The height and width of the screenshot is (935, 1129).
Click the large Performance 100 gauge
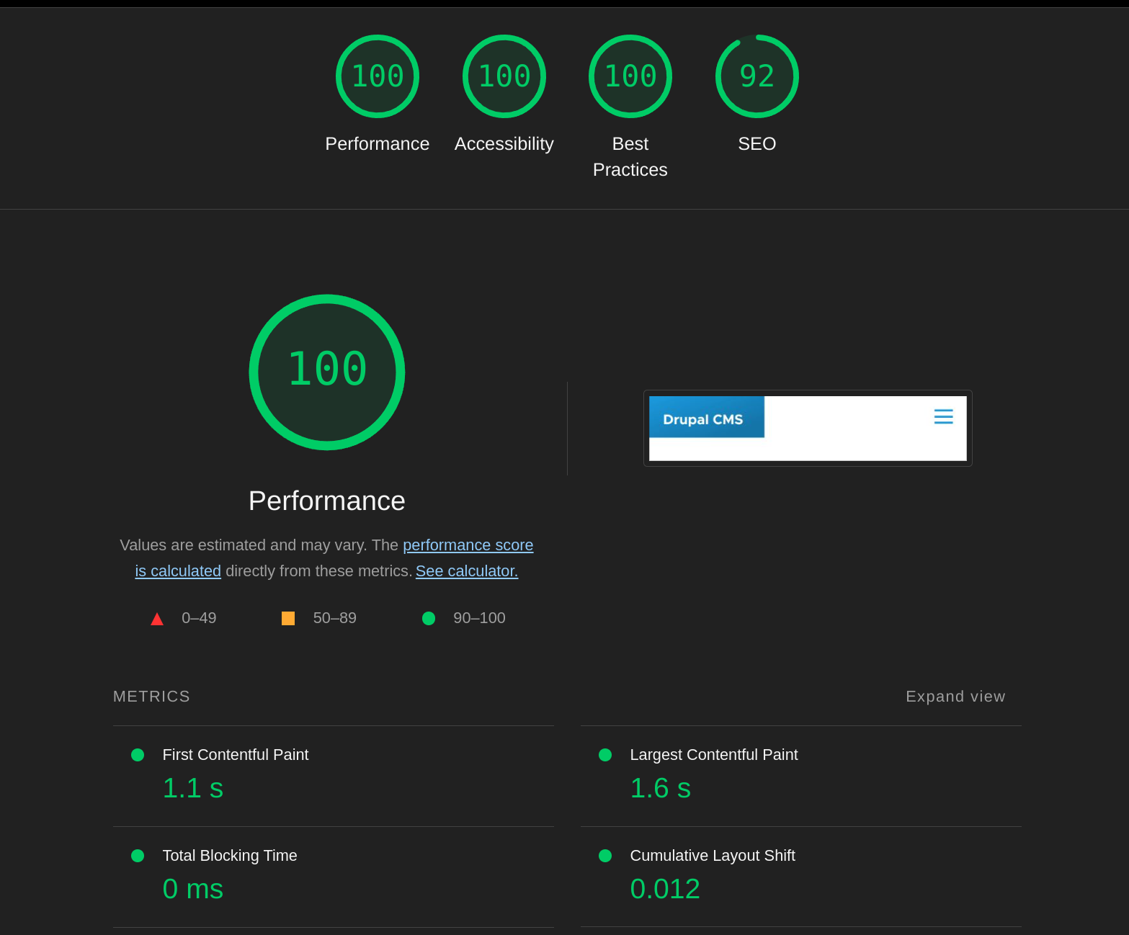tap(327, 372)
